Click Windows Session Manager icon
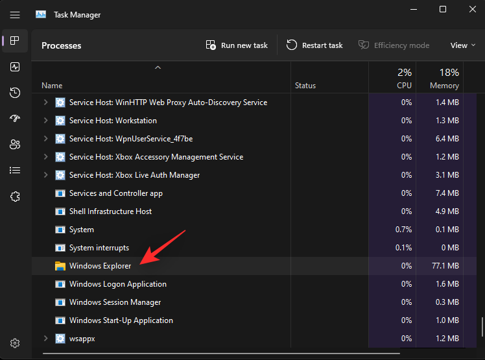 click(x=60, y=302)
